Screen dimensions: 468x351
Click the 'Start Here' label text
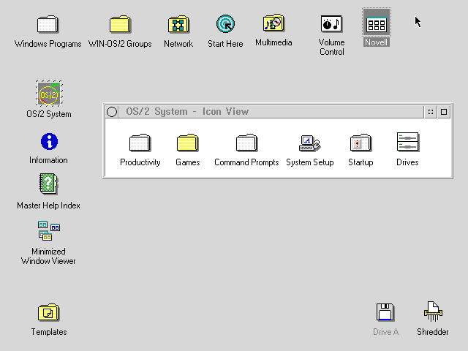[225, 44]
